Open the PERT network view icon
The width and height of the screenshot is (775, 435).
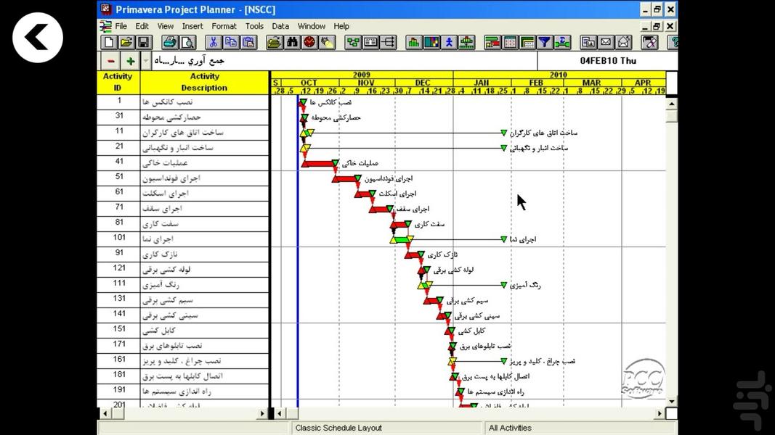(353, 43)
